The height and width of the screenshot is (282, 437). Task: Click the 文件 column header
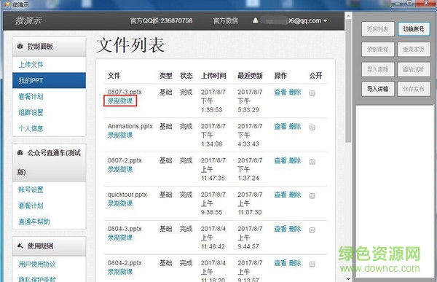(114, 76)
